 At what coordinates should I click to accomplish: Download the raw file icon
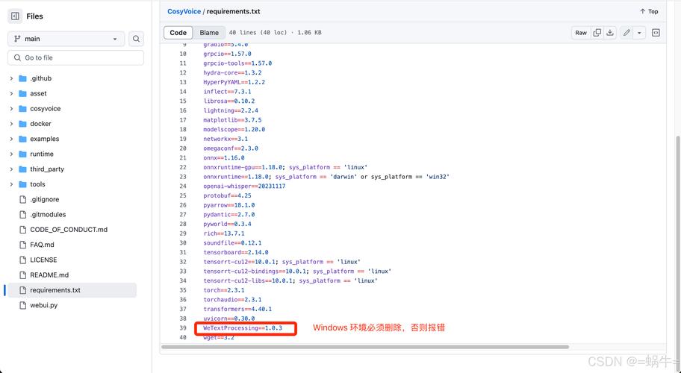click(x=610, y=33)
